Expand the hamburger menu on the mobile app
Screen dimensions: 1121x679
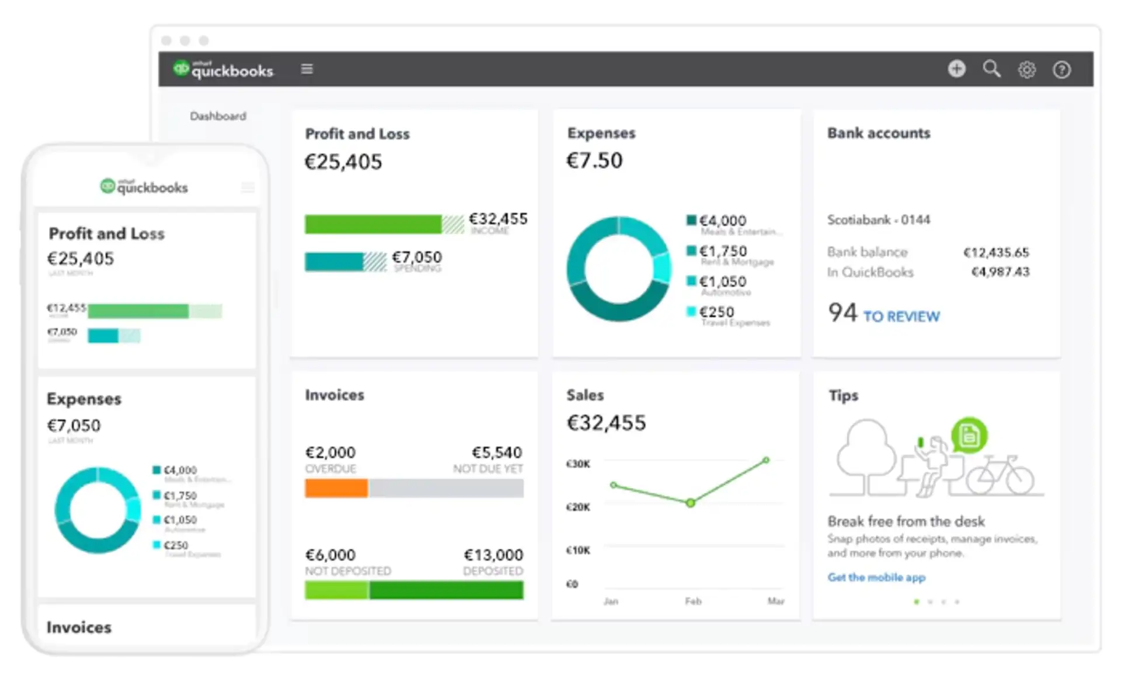coord(248,187)
